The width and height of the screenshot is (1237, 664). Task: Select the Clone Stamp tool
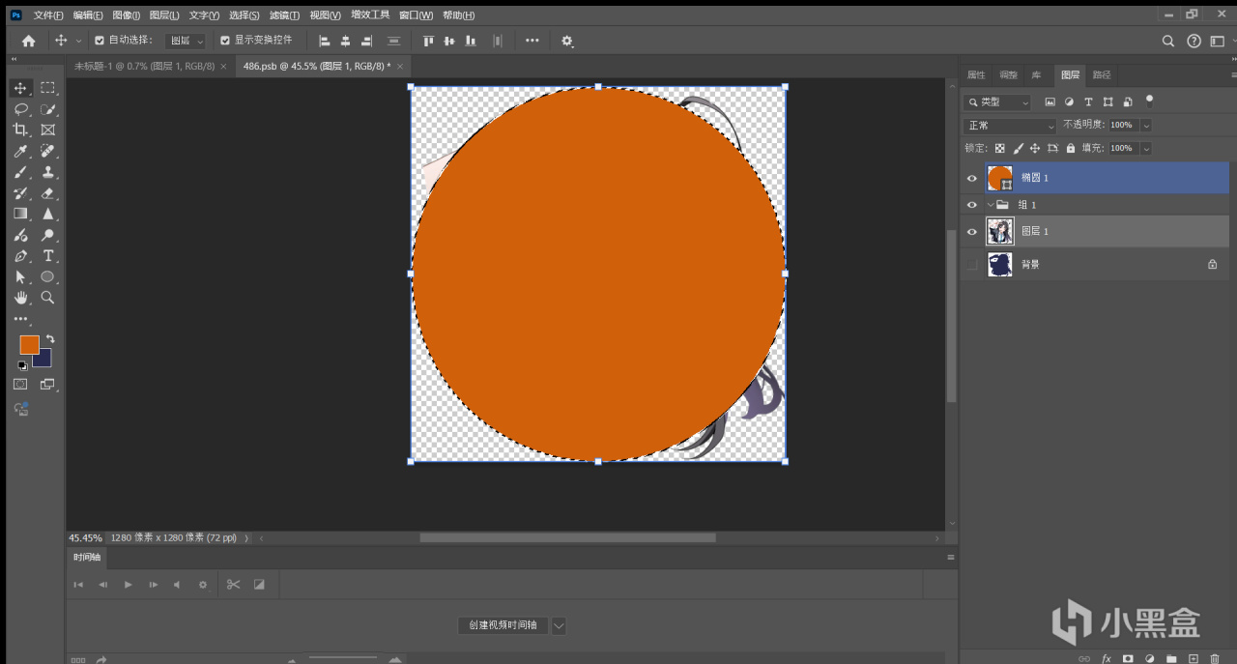pos(47,172)
